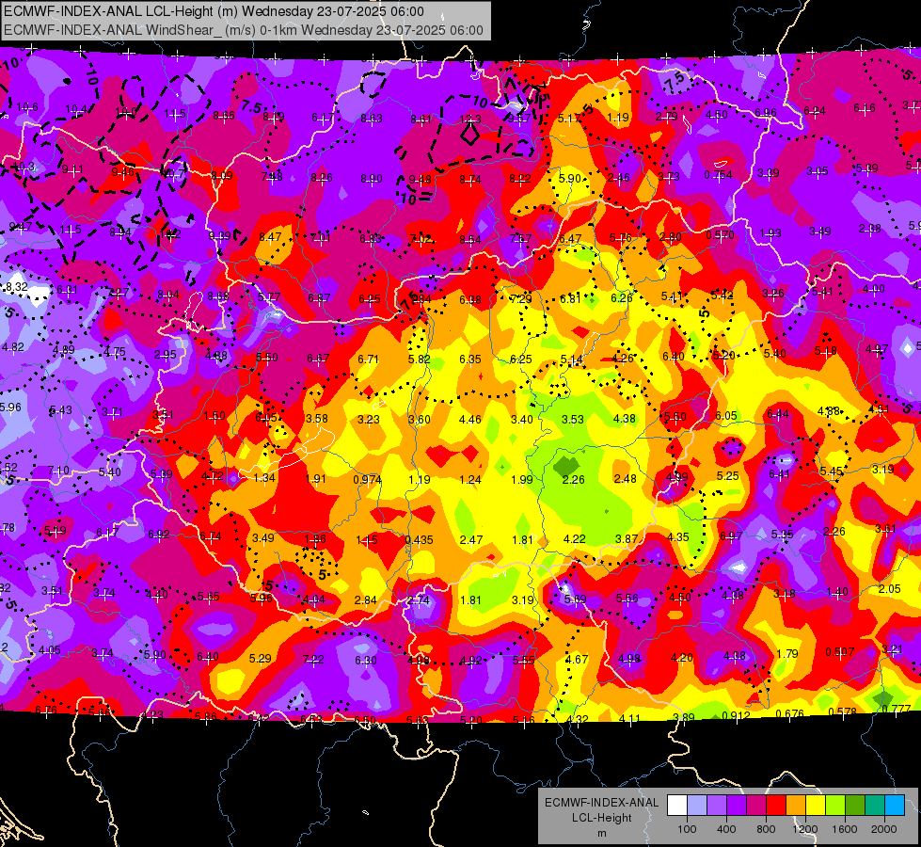Click the wind shear value 1.34
Viewport: 921px width, 847px height.
(x=264, y=477)
